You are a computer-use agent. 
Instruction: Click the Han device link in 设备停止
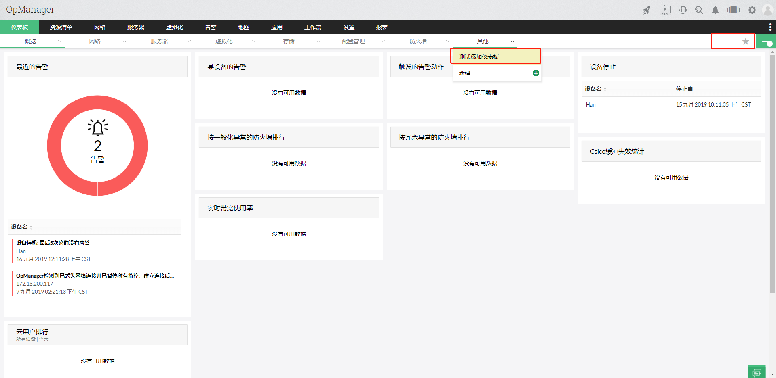pyautogui.click(x=590, y=104)
